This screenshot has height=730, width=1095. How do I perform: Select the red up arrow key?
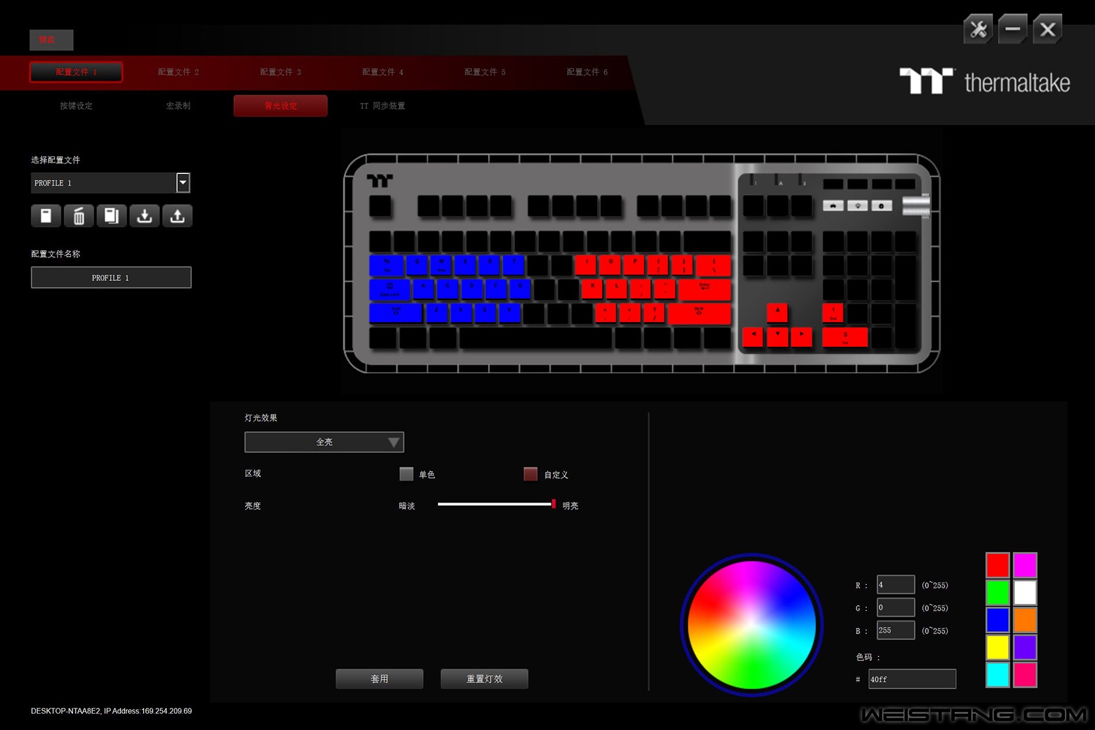tap(777, 314)
